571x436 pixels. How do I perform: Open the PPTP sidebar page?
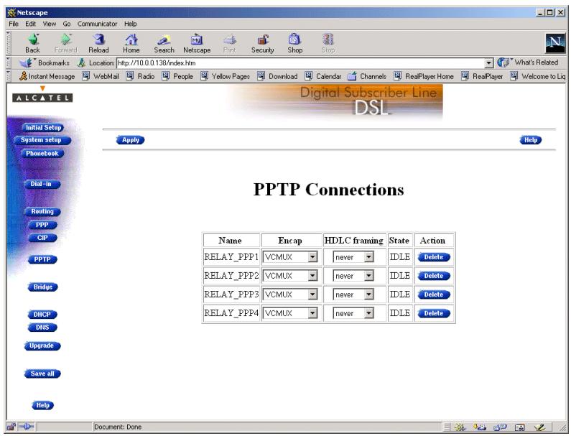click(42, 259)
